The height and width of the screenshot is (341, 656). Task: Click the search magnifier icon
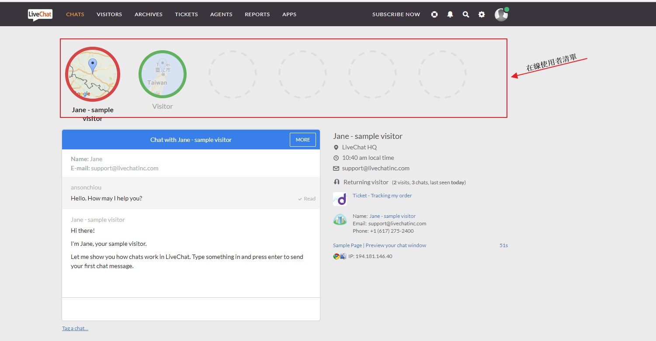pyautogui.click(x=466, y=14)
